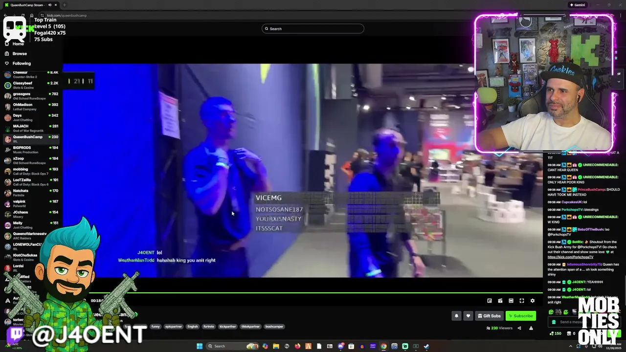
Task: Switch to theater mode
Action: click(x=511, y=301)
